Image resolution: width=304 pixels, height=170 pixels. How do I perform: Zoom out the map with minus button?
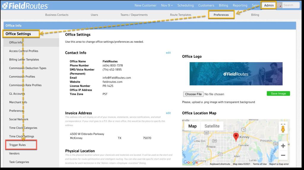283,155
